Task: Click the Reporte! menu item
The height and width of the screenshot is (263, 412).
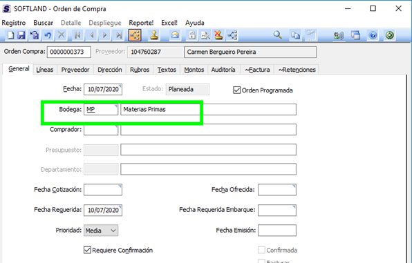Action: (x=141, y=23)
